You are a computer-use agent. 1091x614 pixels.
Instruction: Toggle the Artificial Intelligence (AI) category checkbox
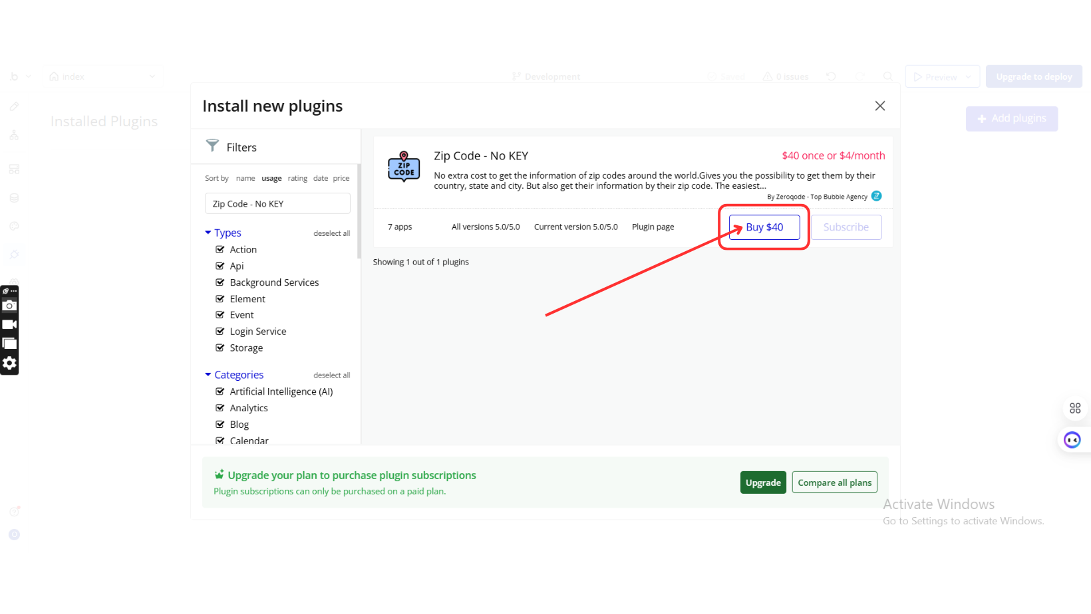coord(220,391)
